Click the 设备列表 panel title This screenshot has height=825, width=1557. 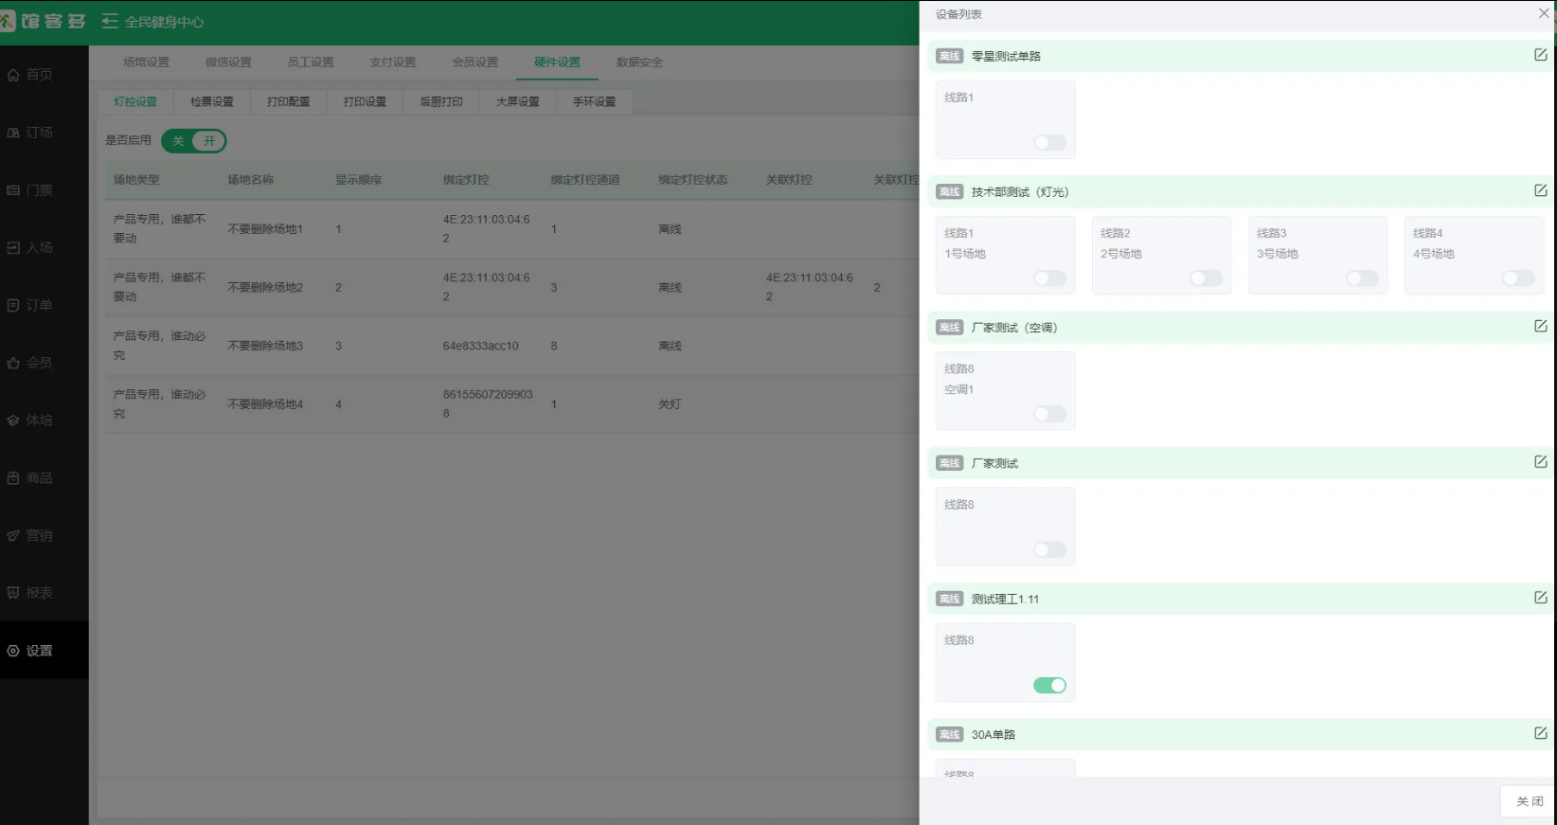coord(958,14)
